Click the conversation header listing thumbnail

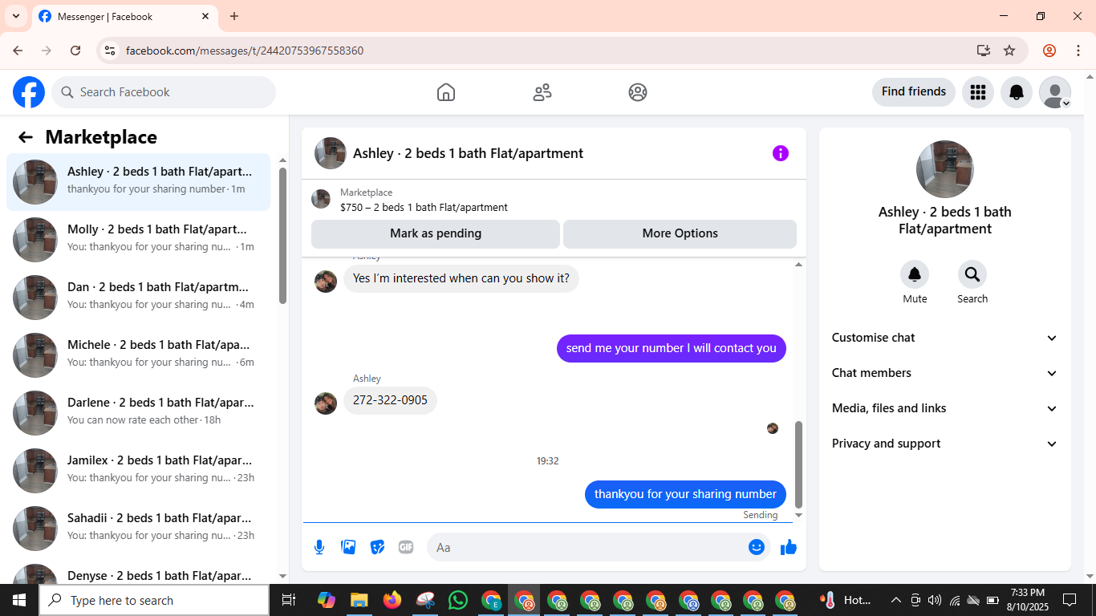(x=331, y=153)
